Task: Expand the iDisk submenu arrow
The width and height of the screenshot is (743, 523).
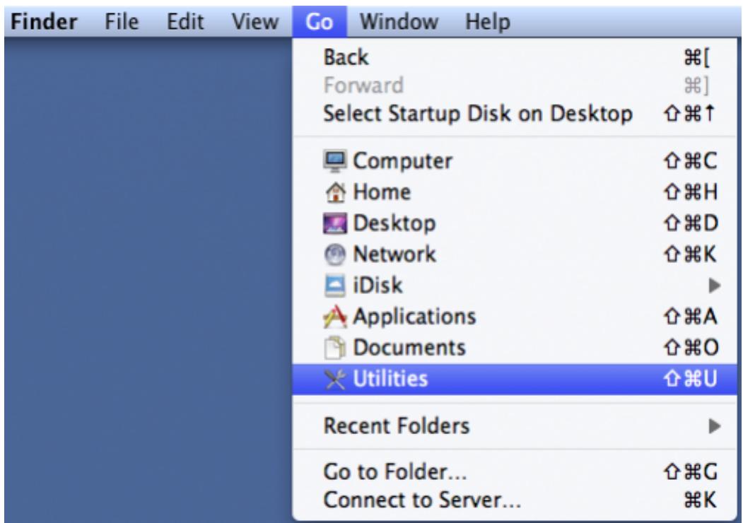Action: [714, 286]
